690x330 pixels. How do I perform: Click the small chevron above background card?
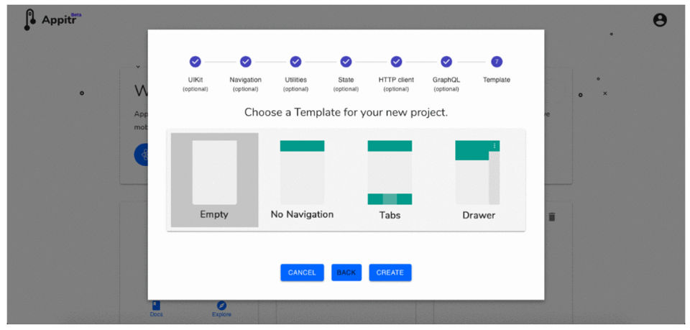pos(138,67)
